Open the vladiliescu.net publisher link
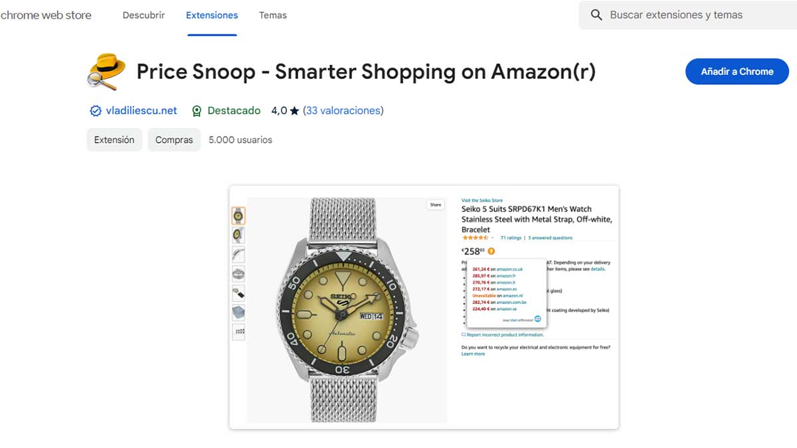Viewport: 797px width, 448px height. [141, 110]
